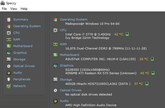The width and height of the screenshot is (165, 108).
Task: Follow the Operating System heading link in summary
Action: click(x=74, y=19)
